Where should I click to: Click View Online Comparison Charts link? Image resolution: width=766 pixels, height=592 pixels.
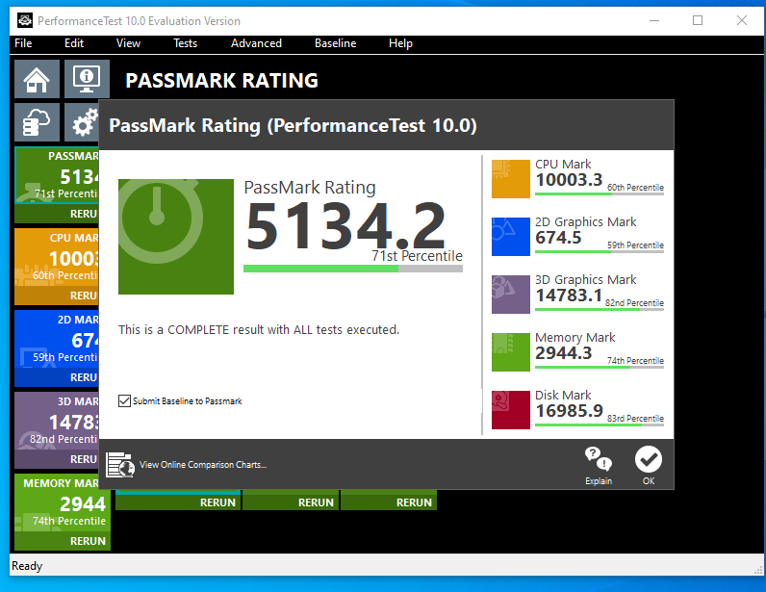[203, 464]
